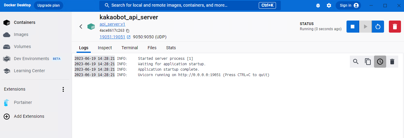Click the BETA badge next to Dev Environments
This screenshot has width=404, height=138.
[57, 59]
